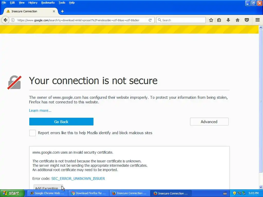This screenshot has width=263, height=197.
Task: Show your bookmarks list icon
Action: pos(219,20)
